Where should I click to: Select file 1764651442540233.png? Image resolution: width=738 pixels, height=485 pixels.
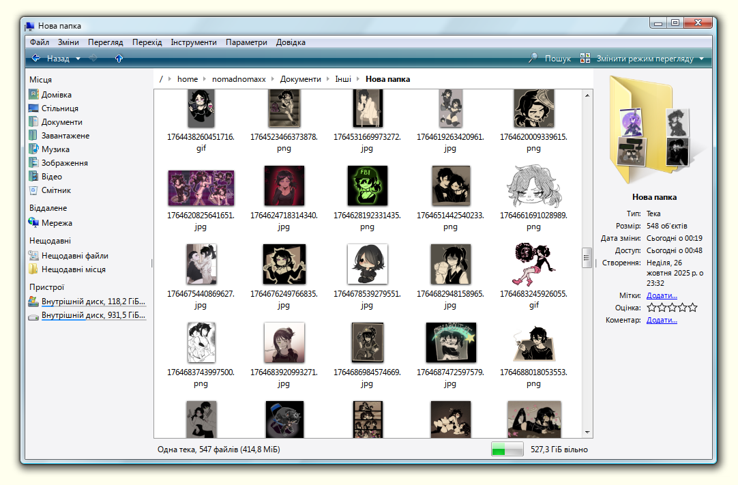[450, 198]
